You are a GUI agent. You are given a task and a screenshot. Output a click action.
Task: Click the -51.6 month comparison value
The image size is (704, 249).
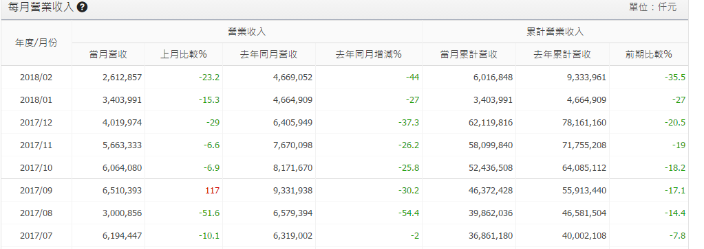(209, 213)
